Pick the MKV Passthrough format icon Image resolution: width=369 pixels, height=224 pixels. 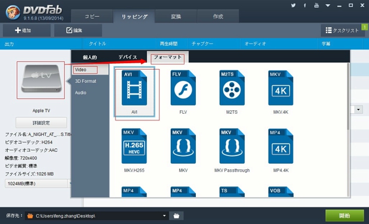[x=232, y=146]
